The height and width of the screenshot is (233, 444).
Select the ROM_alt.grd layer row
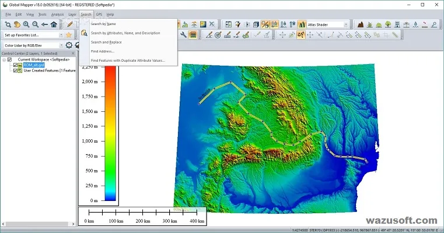(x=34, y=65)
